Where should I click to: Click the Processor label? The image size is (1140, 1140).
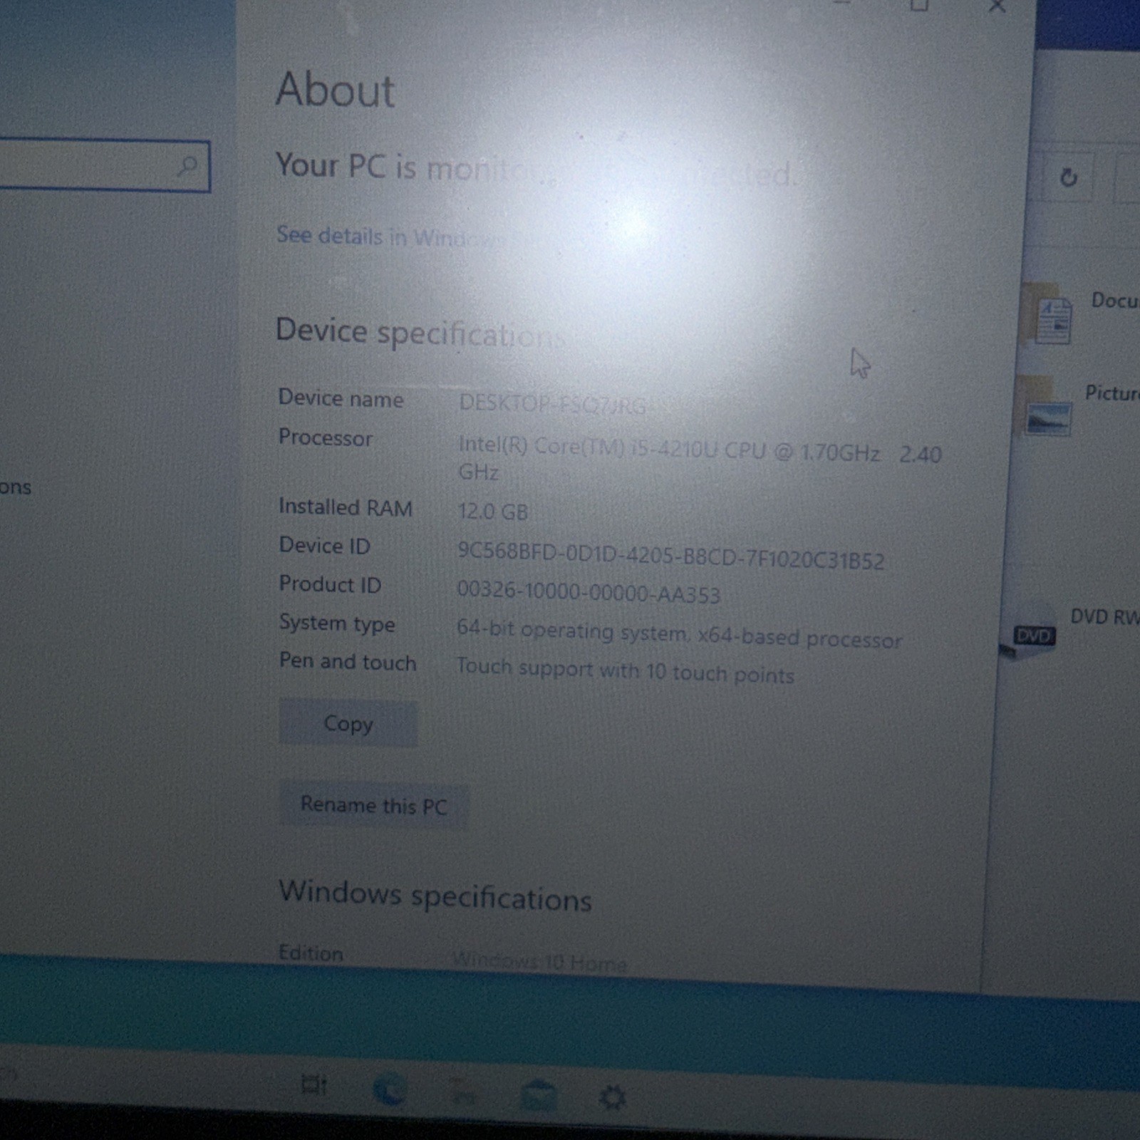pos(325,437)
